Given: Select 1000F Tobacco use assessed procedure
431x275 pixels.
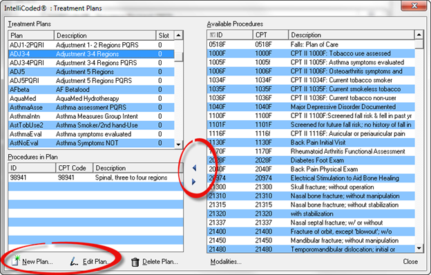Looking at the screenshot, I should pyautogui.click(x=311, y=53).
